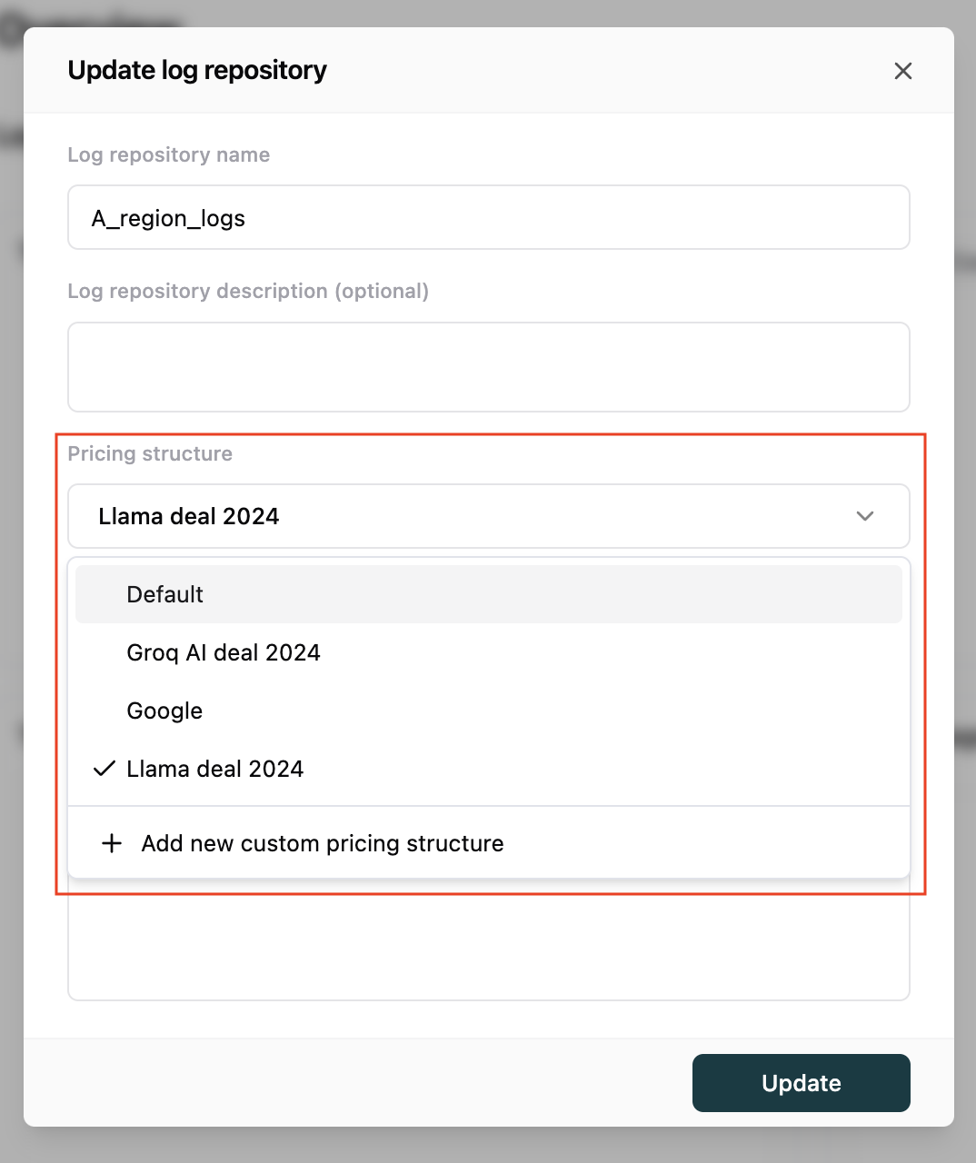Click the plus icon for new pricing structure
This screenshot has height=1163, width=976.
[110, 843]
